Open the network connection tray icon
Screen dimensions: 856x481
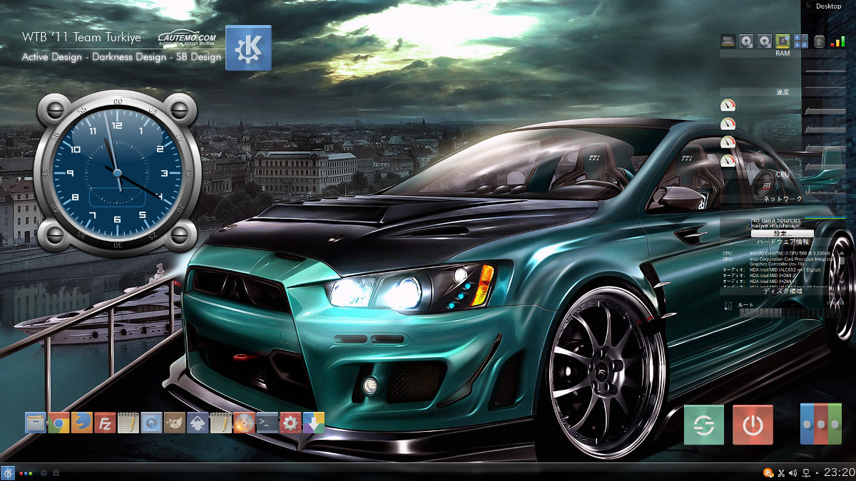(807, 472)
